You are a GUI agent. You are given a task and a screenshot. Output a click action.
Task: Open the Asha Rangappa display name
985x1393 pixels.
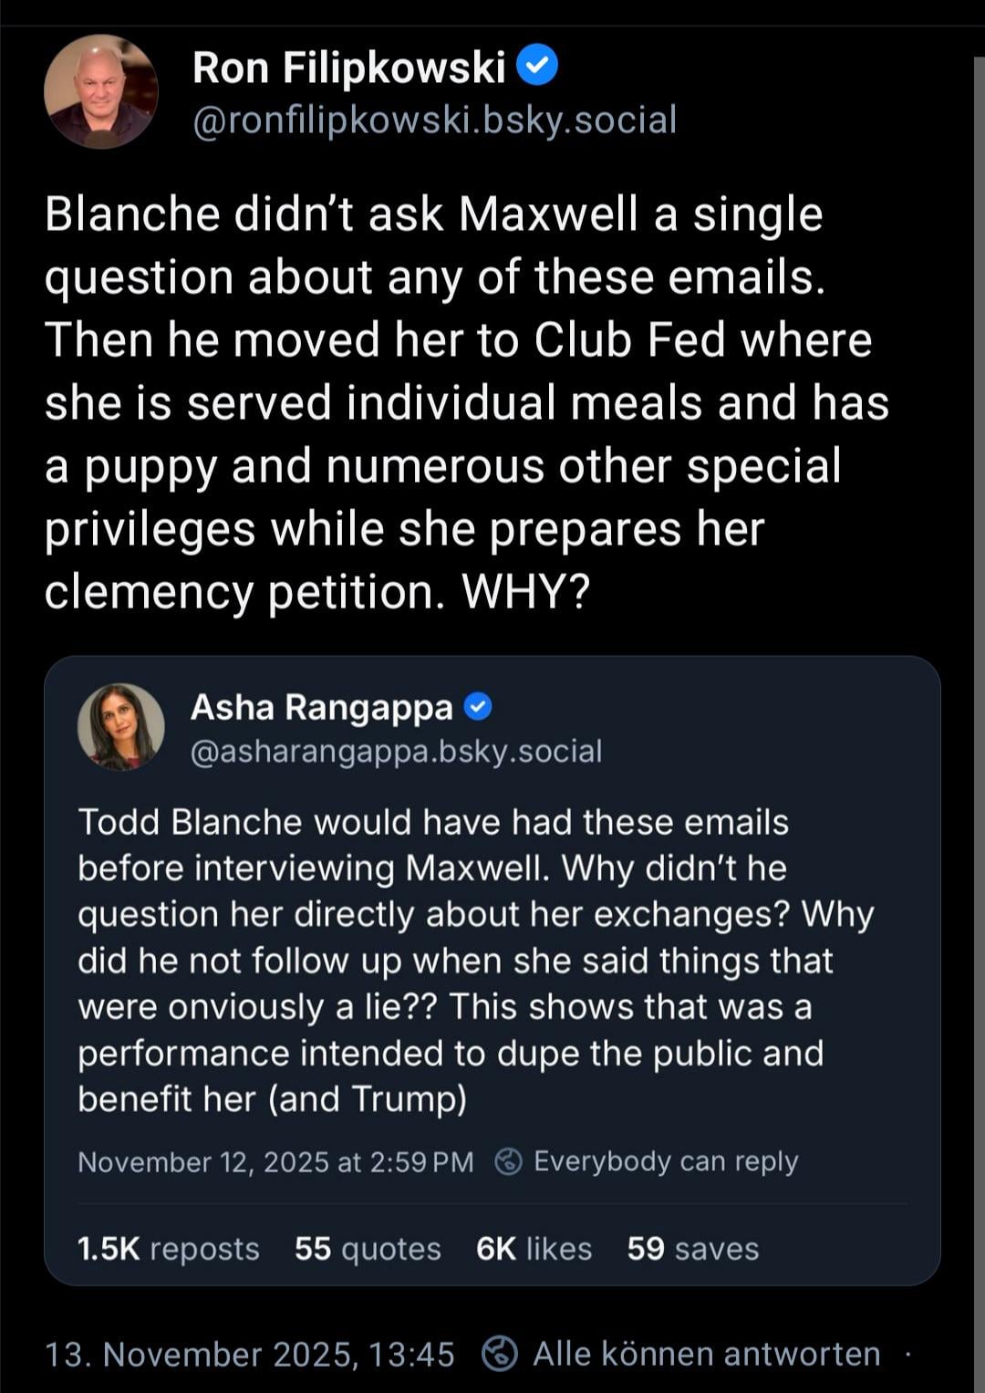(321, 707)
